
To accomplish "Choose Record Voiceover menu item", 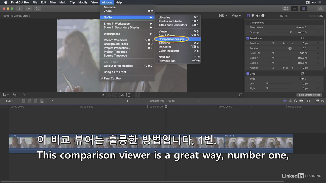I will pos(127,40).
